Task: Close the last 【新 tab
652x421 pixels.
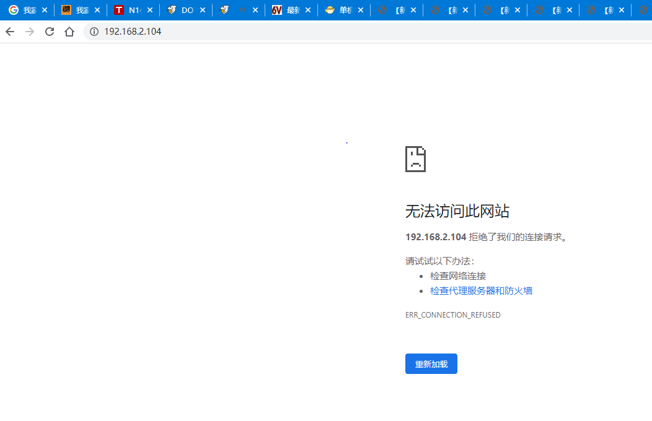Action: coord(621,10)
